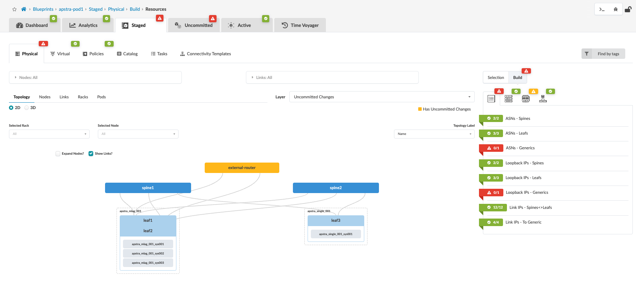Click Find by tags button
This screenshot has height=281, width=636.
(x=603, y=54)
